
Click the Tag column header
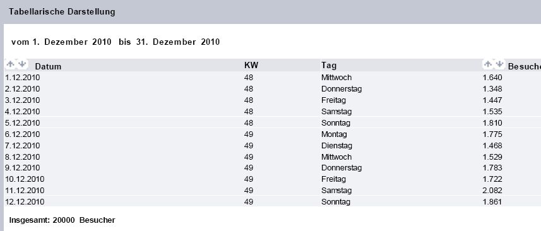tap(329, 66)
